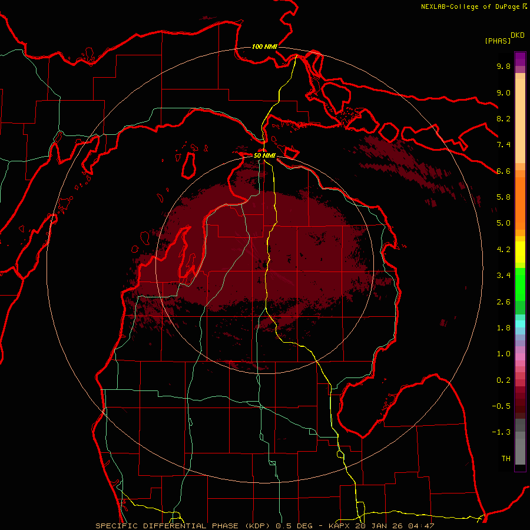
Task: Click the 100 NMI range ring label
Action: pyautogui.click(x=264, y=47)
